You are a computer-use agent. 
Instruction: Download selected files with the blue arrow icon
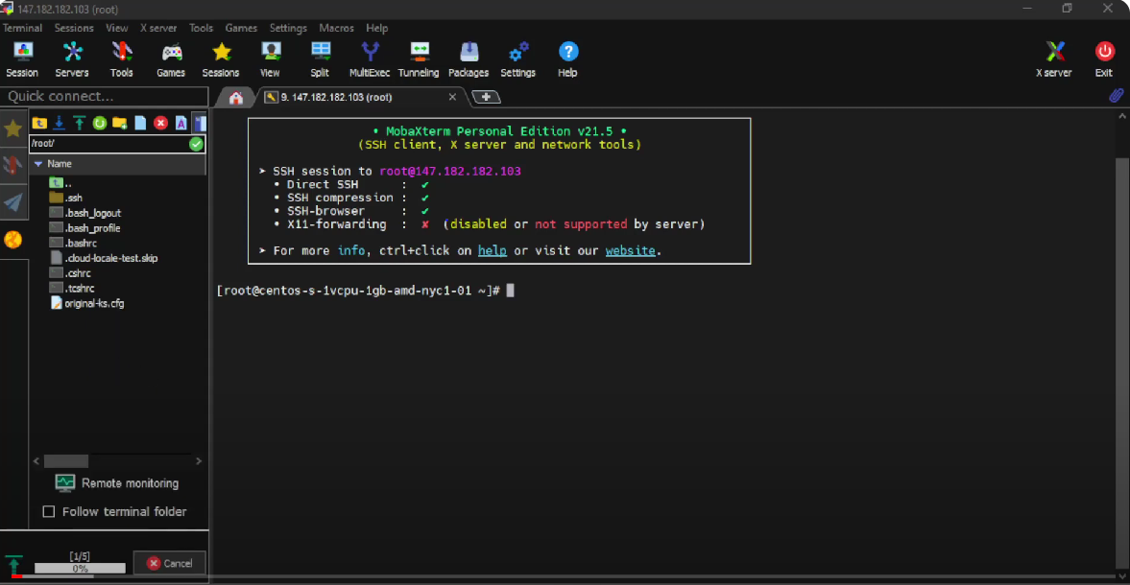60,123
